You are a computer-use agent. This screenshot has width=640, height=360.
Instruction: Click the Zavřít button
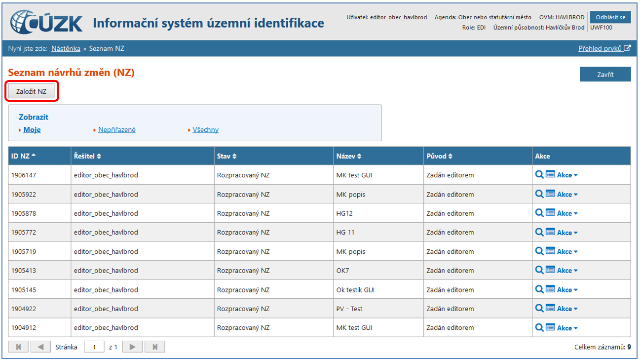coord(605,75)
